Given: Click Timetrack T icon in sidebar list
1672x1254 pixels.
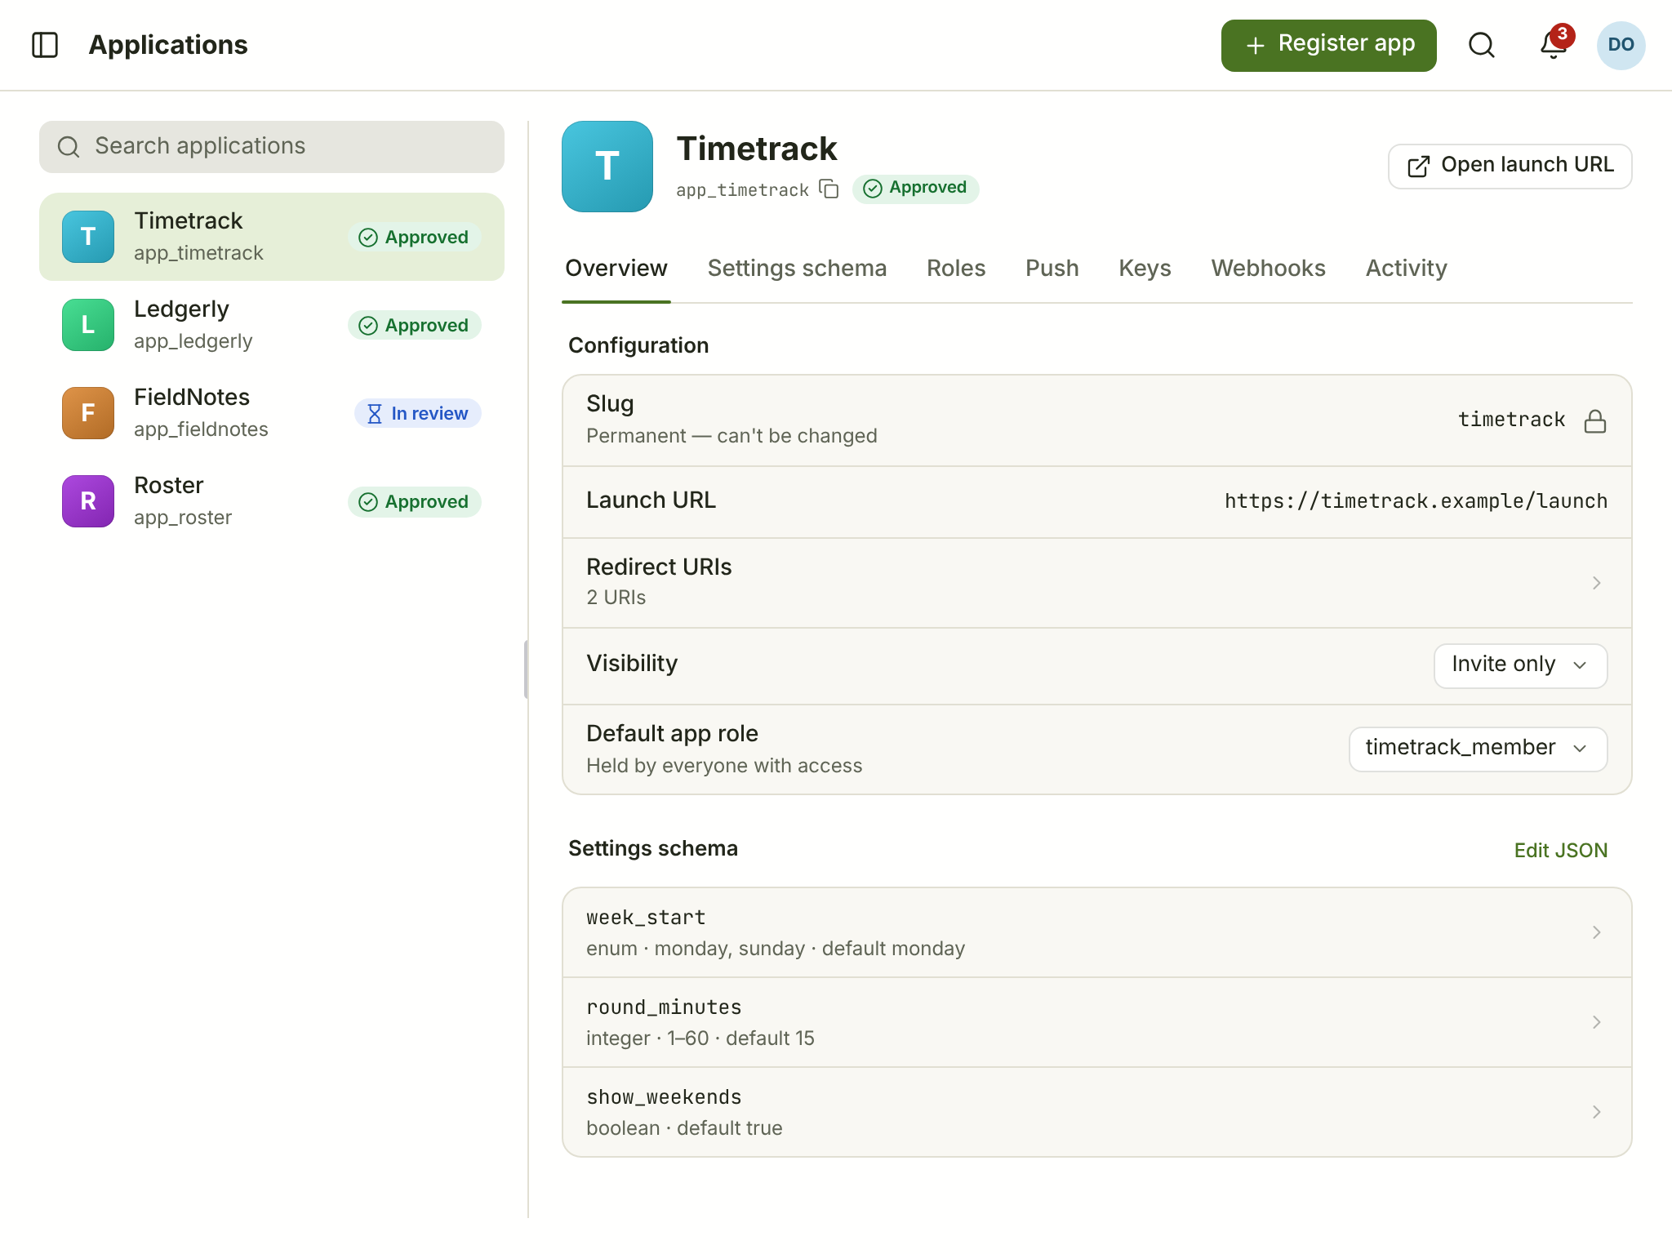Looking at the screenshot, I should pos(88,237).
